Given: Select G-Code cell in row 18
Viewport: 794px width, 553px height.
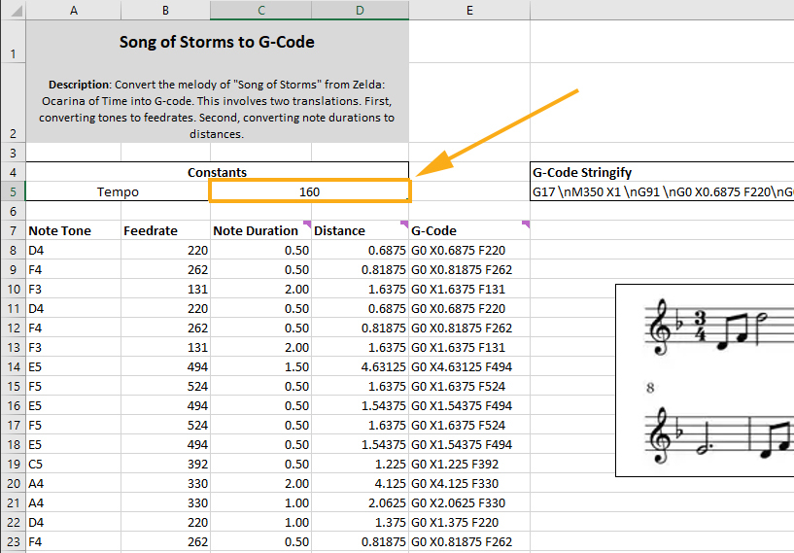Looking at the screenshot, I should pyautogui.click(x=469, y=444).
